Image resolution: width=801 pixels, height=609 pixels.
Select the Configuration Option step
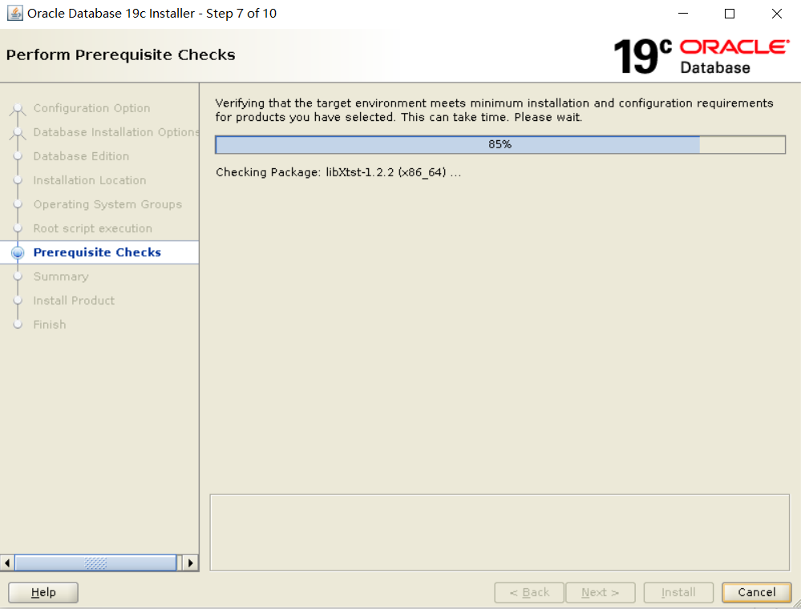92,108
